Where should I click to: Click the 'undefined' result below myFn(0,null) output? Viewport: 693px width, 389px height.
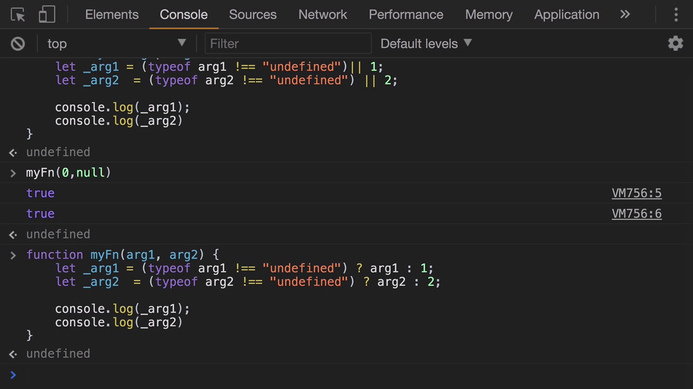click(x=58, y=234)
